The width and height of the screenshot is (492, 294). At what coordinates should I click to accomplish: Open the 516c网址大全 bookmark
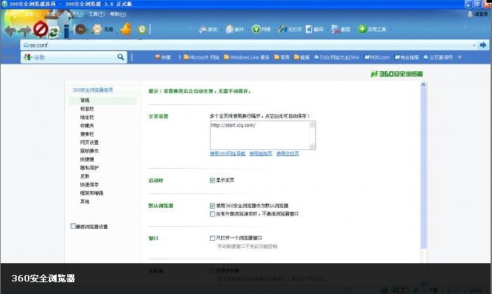[x=337, y=57]
